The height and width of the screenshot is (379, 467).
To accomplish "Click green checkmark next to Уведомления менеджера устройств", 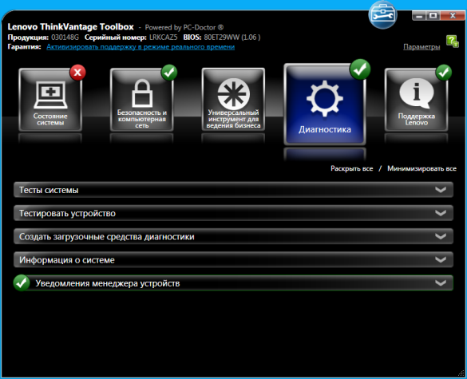I will point(22,282).
